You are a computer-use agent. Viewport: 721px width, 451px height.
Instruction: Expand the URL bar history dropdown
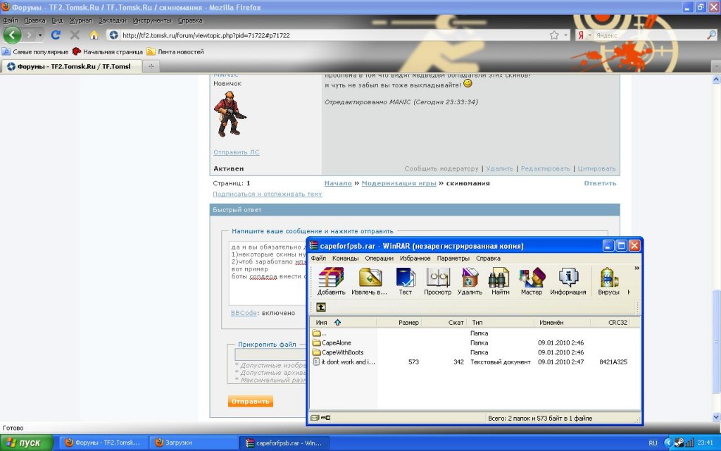[x=566, y=35]
